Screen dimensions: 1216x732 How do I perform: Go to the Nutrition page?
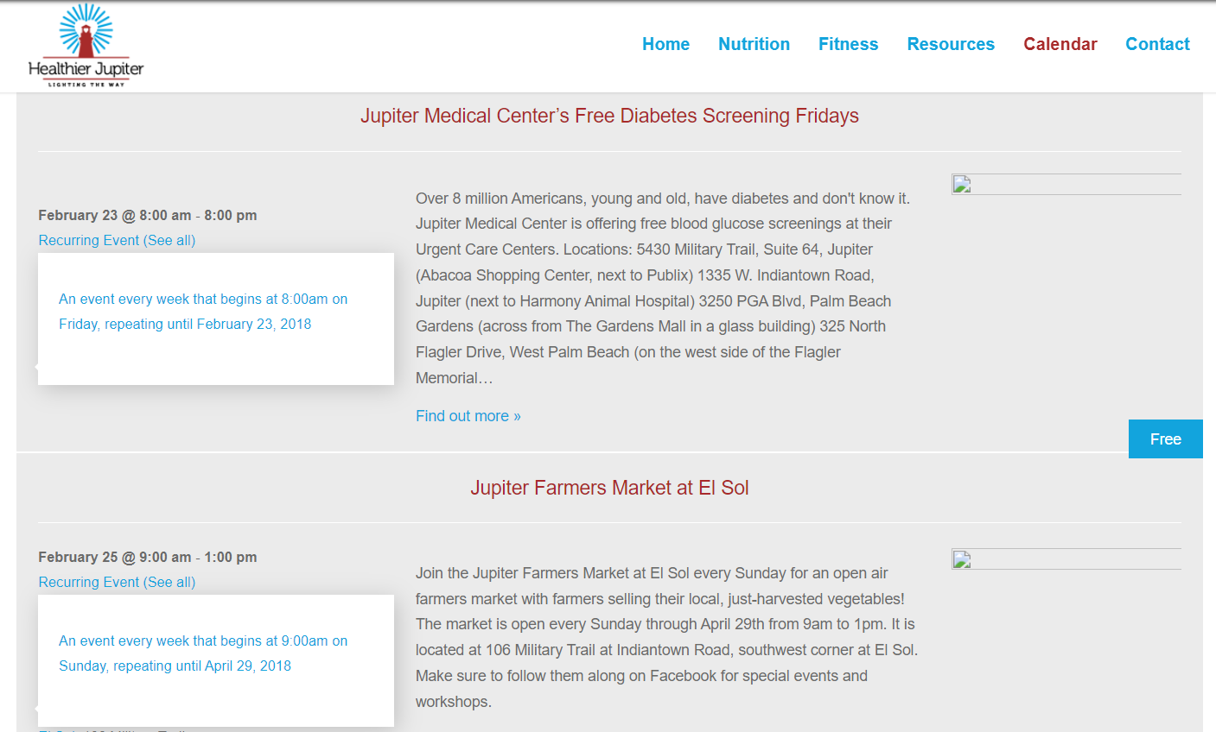point(754,44)
